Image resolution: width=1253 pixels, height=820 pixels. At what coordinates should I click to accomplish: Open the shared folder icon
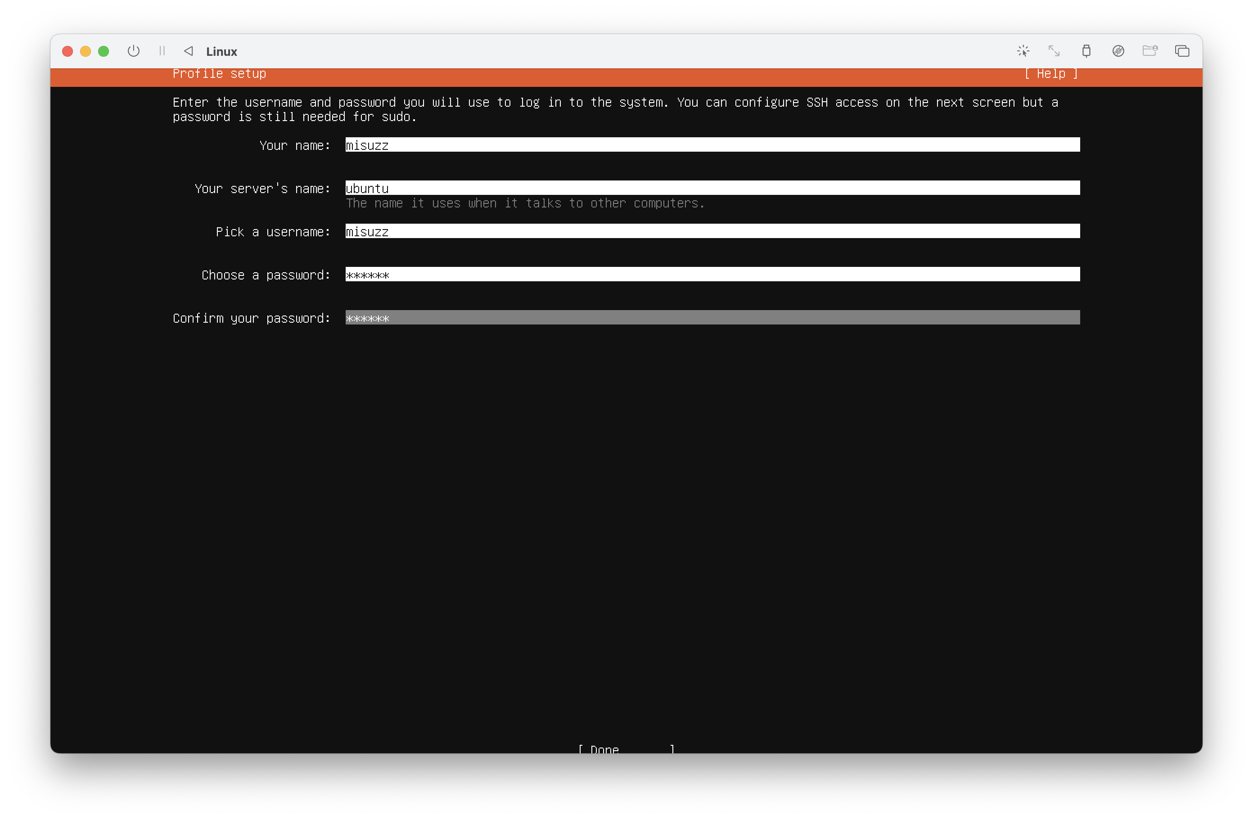(x=1150, y=51)
